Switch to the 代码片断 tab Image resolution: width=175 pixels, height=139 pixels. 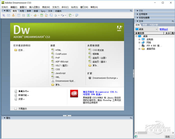154,25
